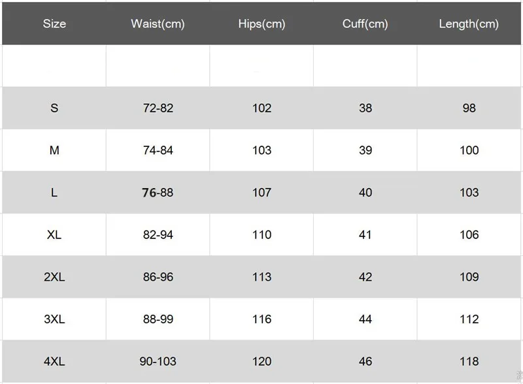
Task: Click the M size cell
Action: point(54,150)
